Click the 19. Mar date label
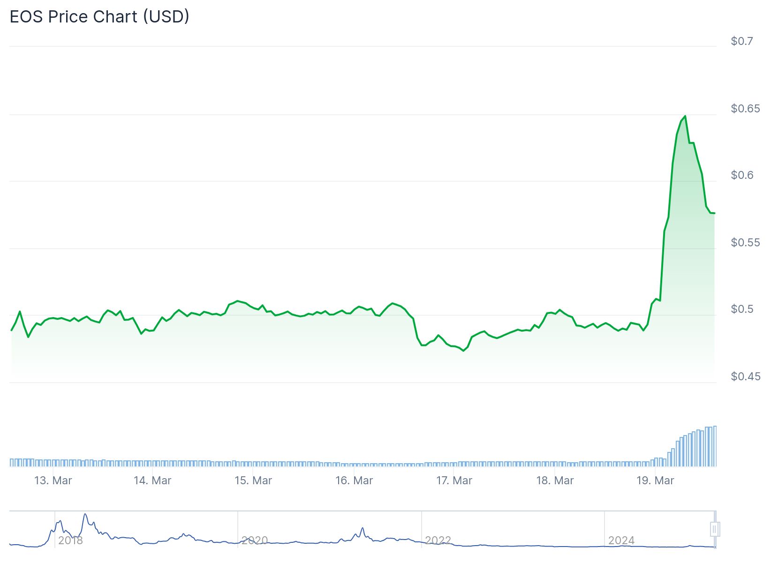 click(x=655, y=481)
